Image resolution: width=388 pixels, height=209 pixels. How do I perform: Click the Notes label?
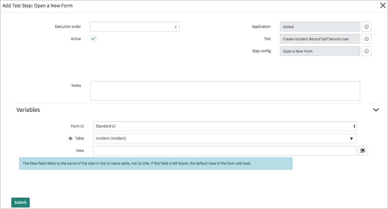tap(76, 85)
